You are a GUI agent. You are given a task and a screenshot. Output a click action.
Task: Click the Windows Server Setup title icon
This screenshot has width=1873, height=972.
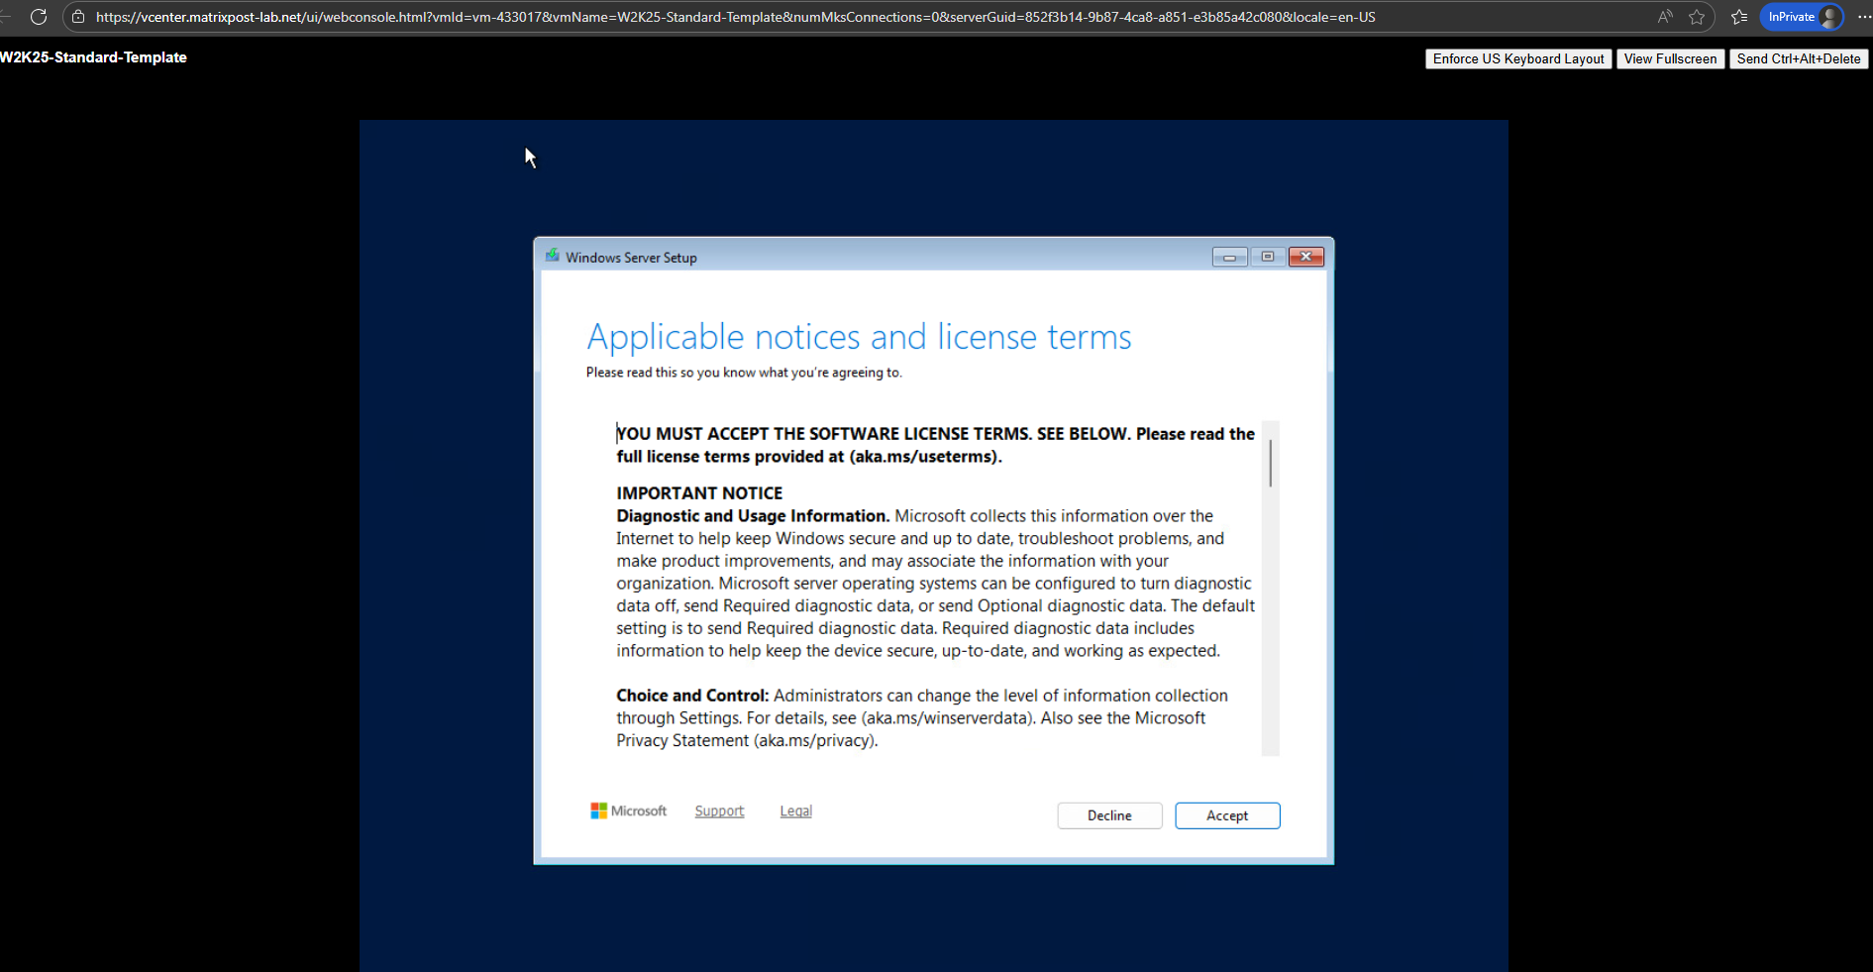click(553, 256)
